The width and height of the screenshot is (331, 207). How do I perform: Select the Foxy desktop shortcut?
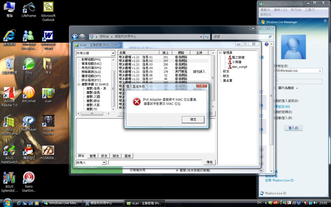[x=29, y=66]
